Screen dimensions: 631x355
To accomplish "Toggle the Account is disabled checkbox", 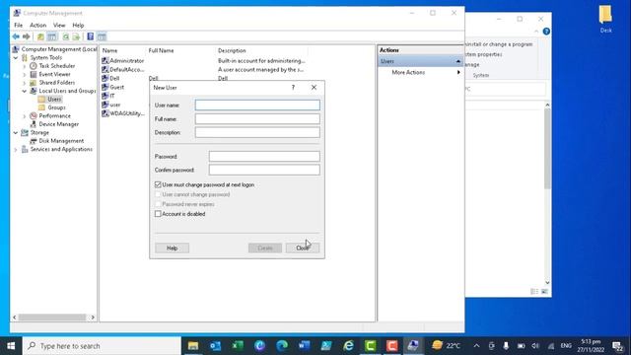I will [158, 214].
